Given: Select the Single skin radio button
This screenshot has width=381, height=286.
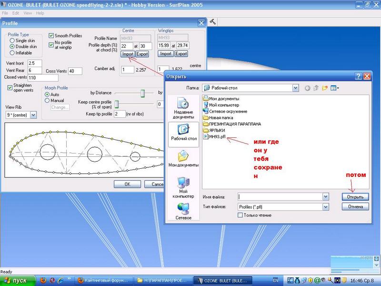Looking at the screenshot, I should (12, 41).
